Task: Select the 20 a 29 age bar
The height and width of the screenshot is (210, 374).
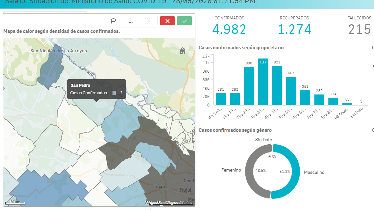Action: [249, 86]
